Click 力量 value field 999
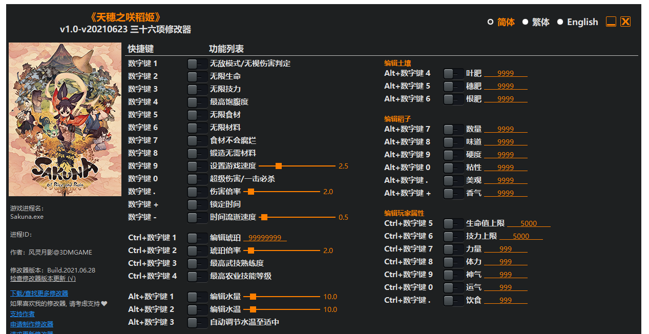 point(506,249)
